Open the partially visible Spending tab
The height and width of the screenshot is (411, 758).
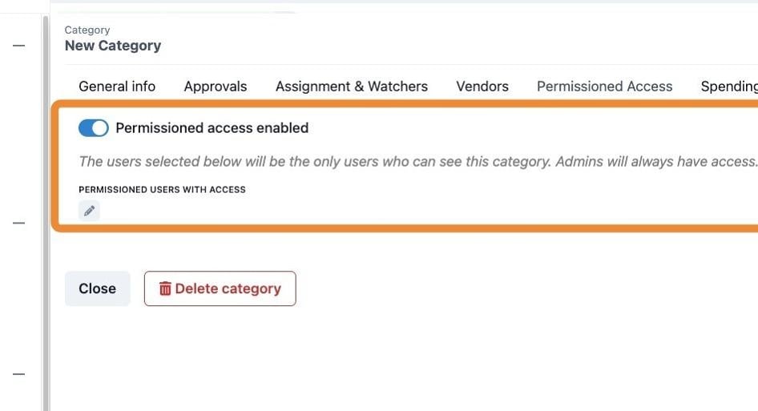coord(729,87)
